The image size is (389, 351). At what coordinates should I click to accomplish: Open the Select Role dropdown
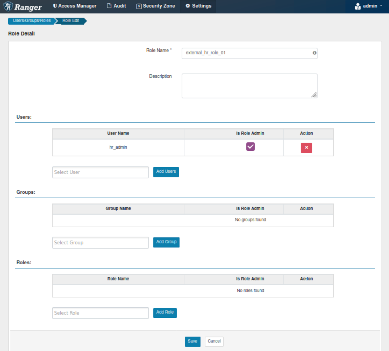(100, 313)
